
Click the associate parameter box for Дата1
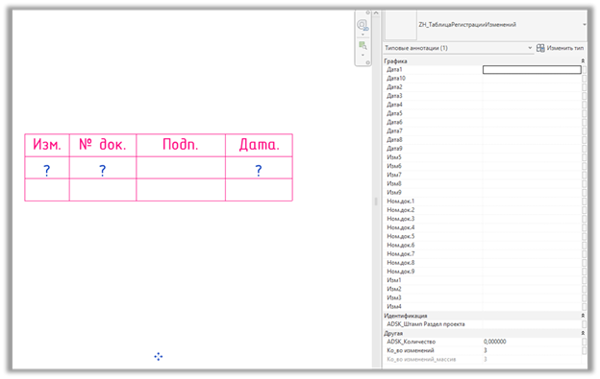[x=584, y=69]
